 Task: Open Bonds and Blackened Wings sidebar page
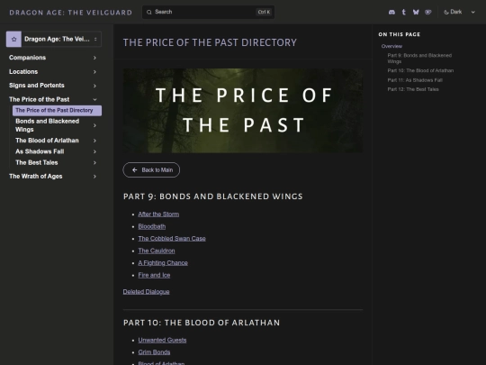[47, 125]
